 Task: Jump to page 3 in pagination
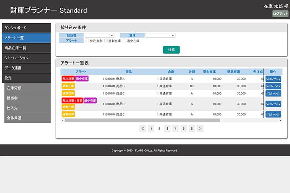pos(167,129)
